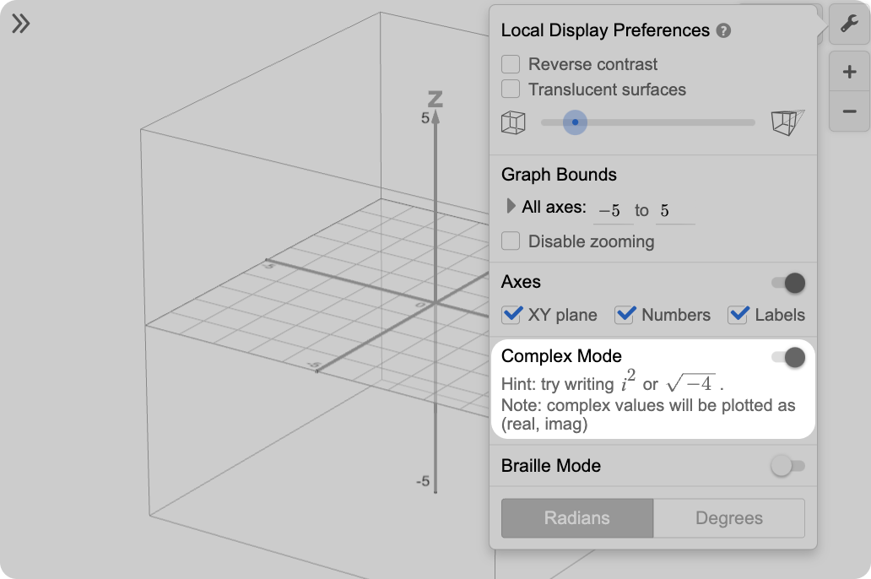Screen dimensions: 871x579
Task: Enable Reverse contrast checkbox
Action: click(511, 64)
